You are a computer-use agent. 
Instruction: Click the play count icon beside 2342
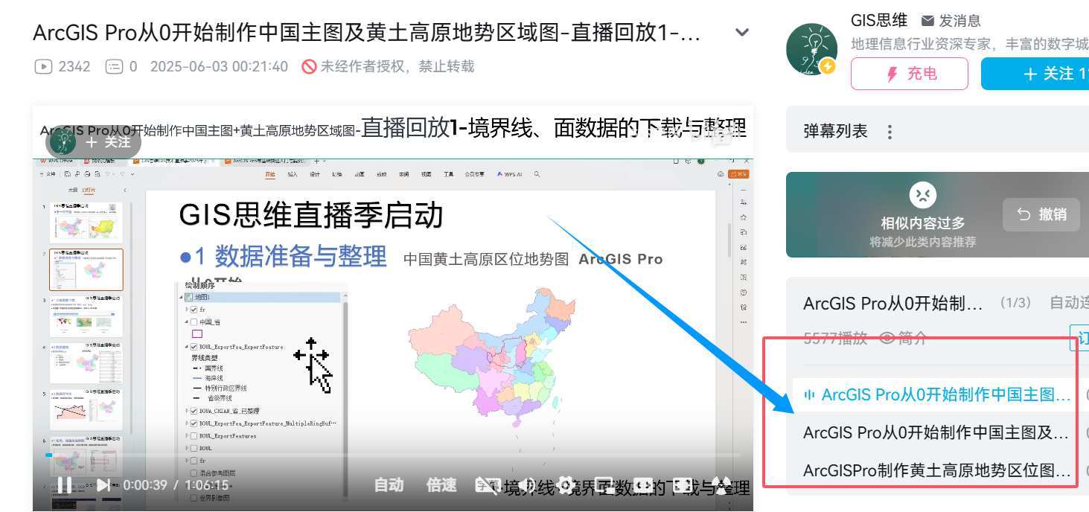click(x=43, y=66)
